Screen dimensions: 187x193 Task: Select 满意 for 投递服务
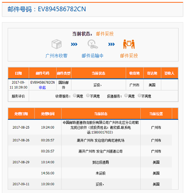click(x=126, y=96)
